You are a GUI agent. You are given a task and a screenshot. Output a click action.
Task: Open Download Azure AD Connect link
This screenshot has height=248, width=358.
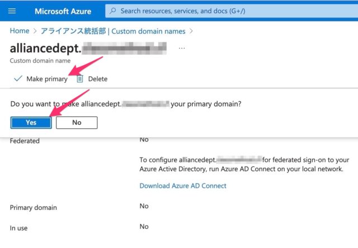click(x=183, y=186)
